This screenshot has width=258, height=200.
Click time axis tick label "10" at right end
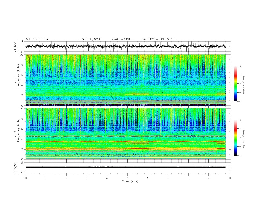(x=229, y=178)
